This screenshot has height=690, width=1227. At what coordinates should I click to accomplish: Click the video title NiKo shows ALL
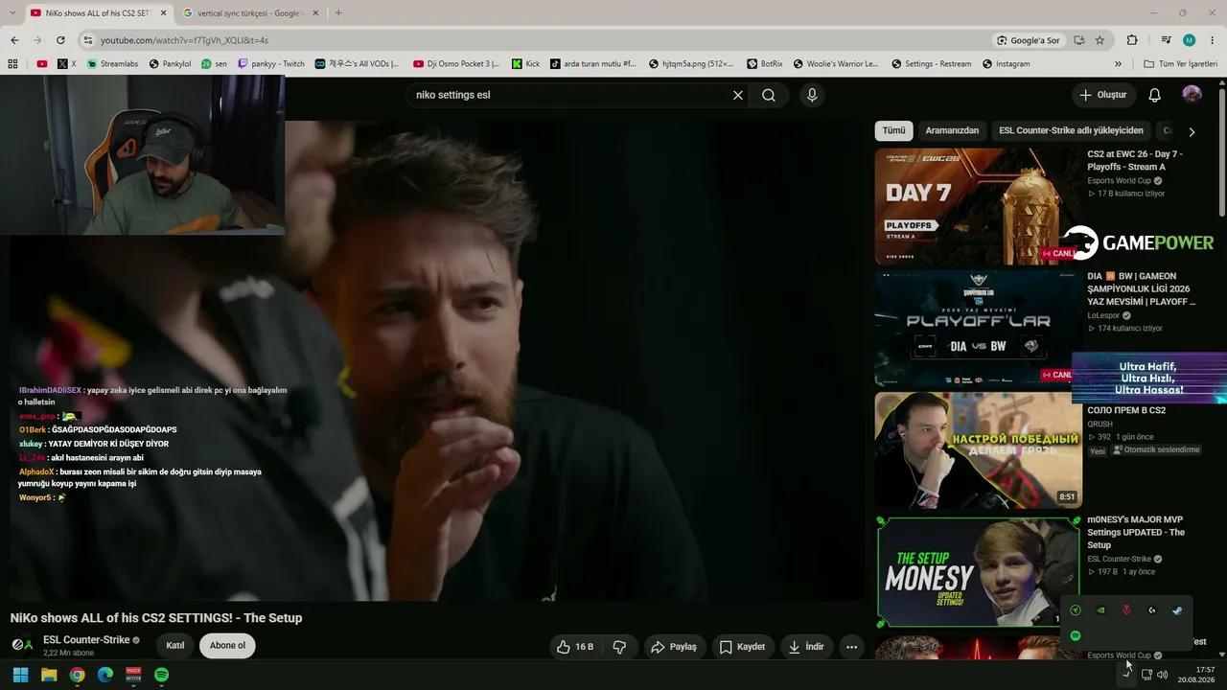point(156,618)
